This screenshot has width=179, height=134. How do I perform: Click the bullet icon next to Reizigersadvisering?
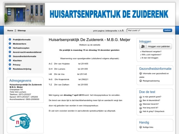pos(140,81)
